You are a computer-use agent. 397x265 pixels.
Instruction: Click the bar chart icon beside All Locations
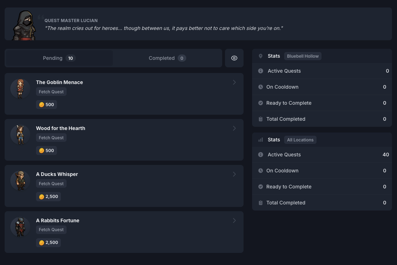(261, 140)
